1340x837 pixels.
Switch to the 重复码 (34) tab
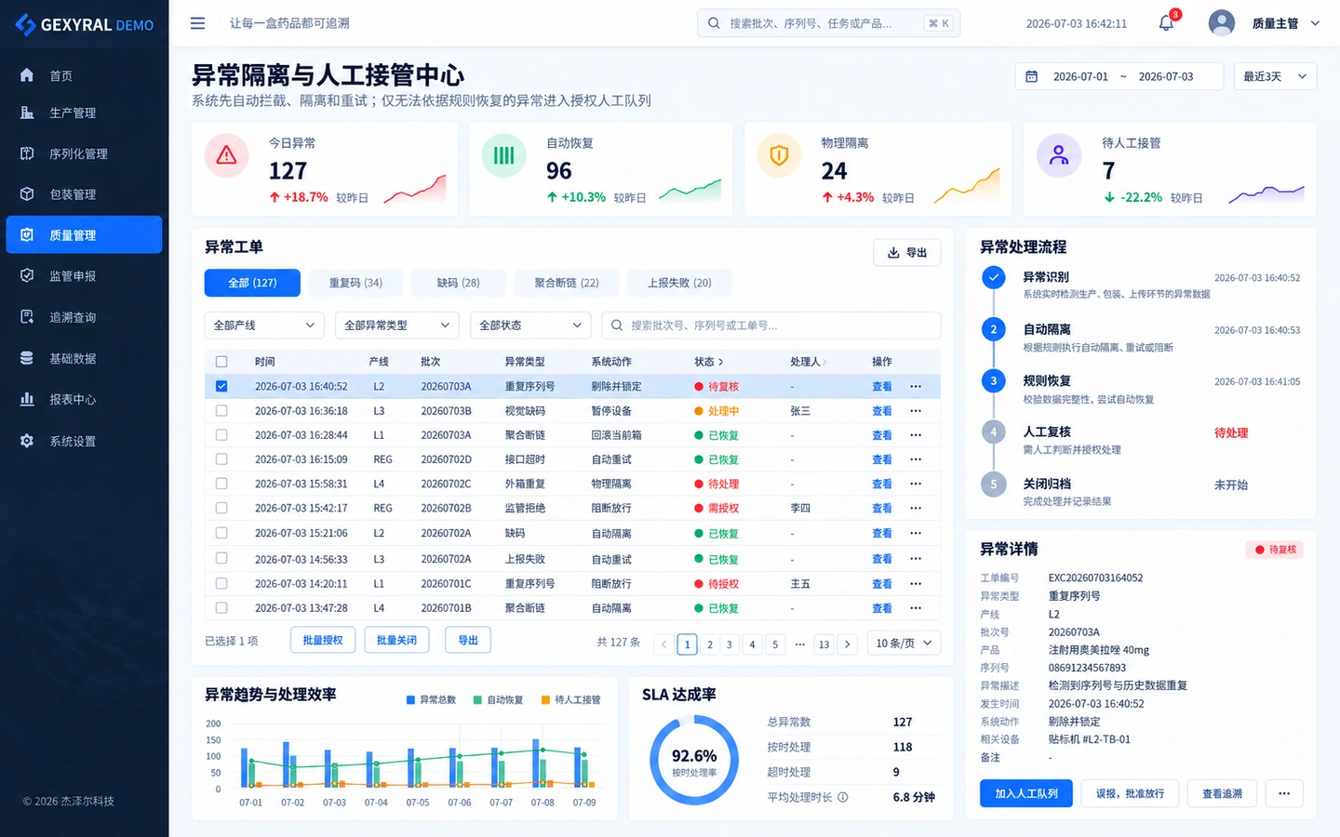(355, 283)
